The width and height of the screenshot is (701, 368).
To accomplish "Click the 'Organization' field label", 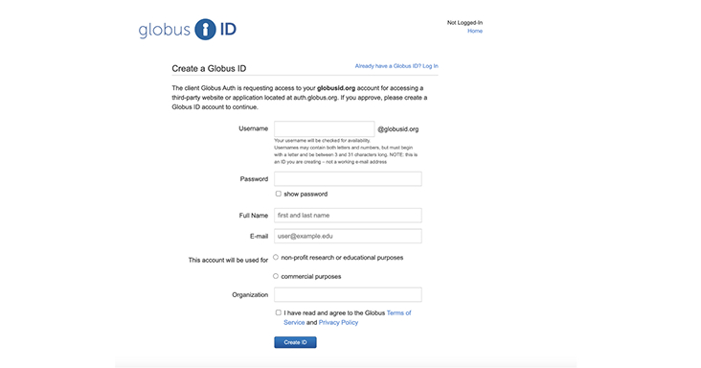I will tap(250, 294).
